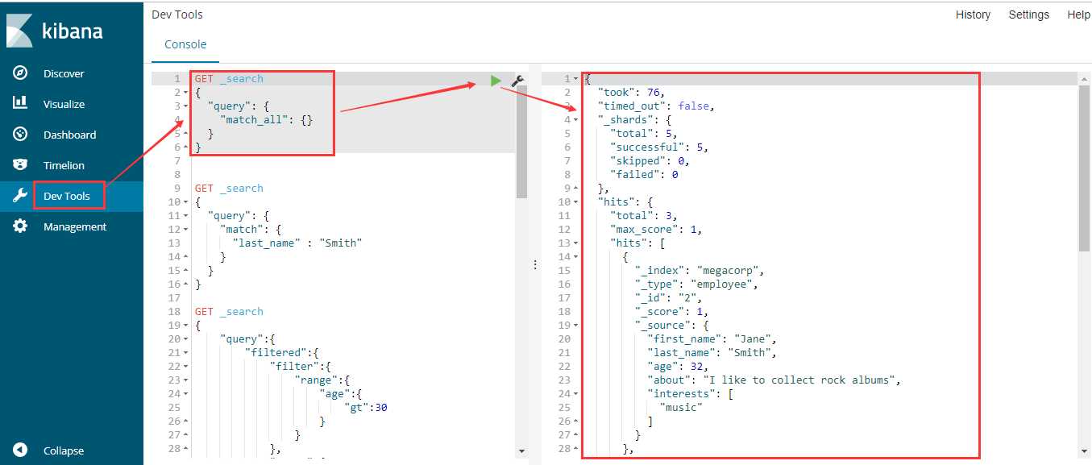Go to Visualize page
This screenshot has height=465, width=1092.
(x=64, y=104)
